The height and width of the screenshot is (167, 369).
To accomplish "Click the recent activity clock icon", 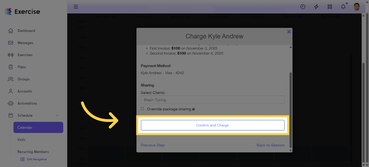I will click(303, 6).
